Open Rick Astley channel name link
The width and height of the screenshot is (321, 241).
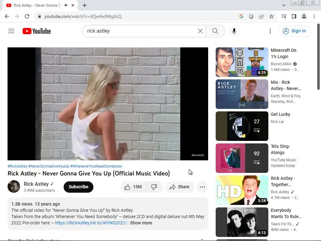click(36, 184)
